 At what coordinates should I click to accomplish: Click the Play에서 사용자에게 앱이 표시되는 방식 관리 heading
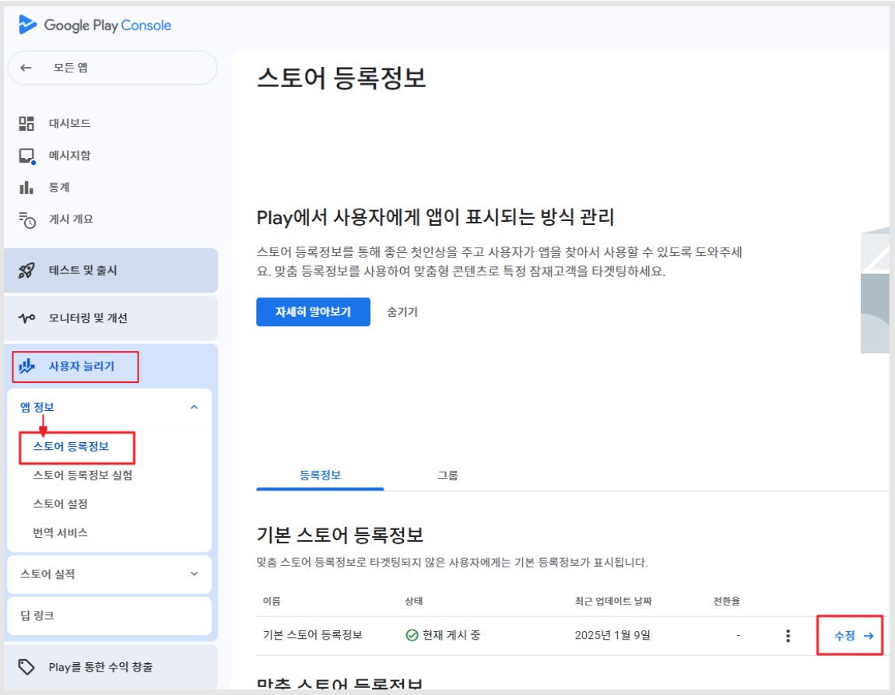436,217
